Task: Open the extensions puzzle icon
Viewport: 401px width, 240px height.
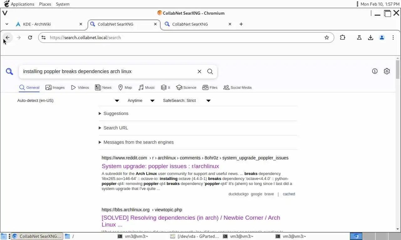Action: click(342, 37)
